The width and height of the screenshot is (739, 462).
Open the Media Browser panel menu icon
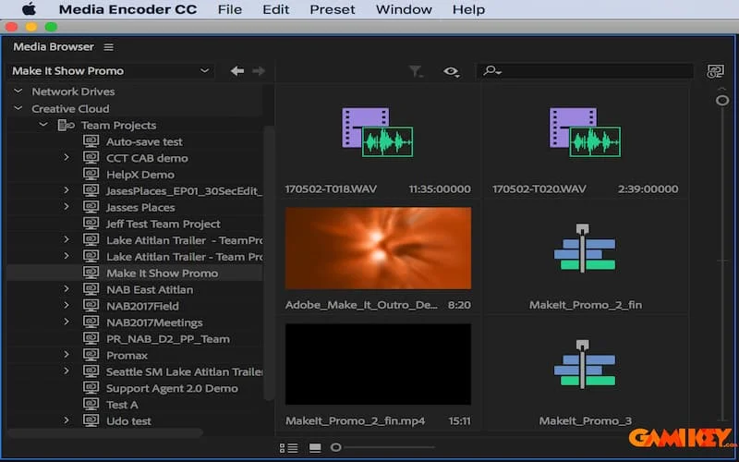click(x=108, y=47)
